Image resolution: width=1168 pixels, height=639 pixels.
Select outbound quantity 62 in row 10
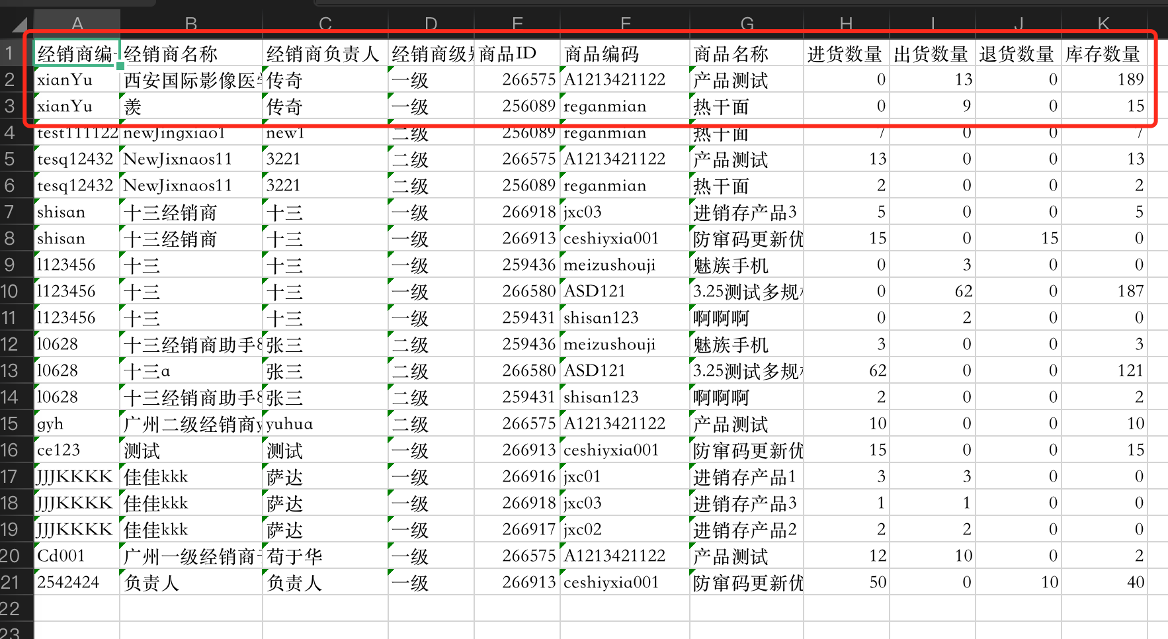(x=933, y=291)
